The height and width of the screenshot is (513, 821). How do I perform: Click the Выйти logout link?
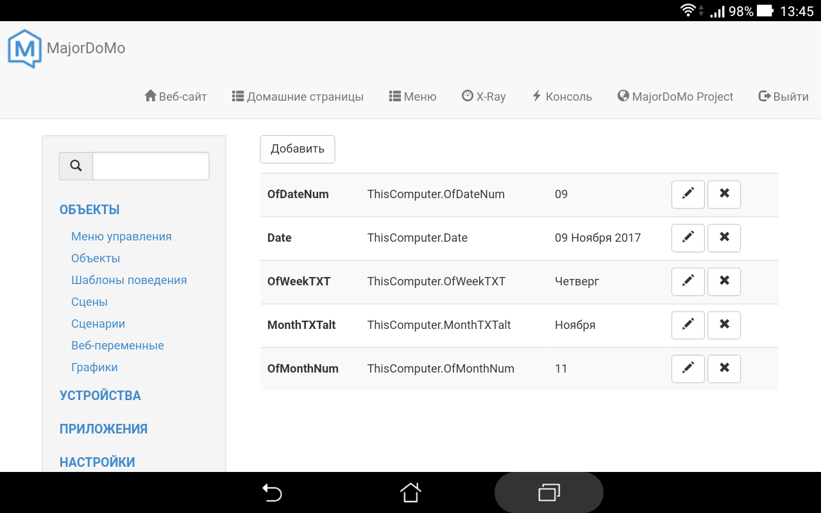point(783,97)
